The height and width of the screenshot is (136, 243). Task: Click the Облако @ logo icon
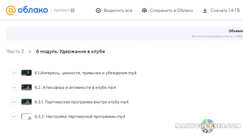coord(11,10)
